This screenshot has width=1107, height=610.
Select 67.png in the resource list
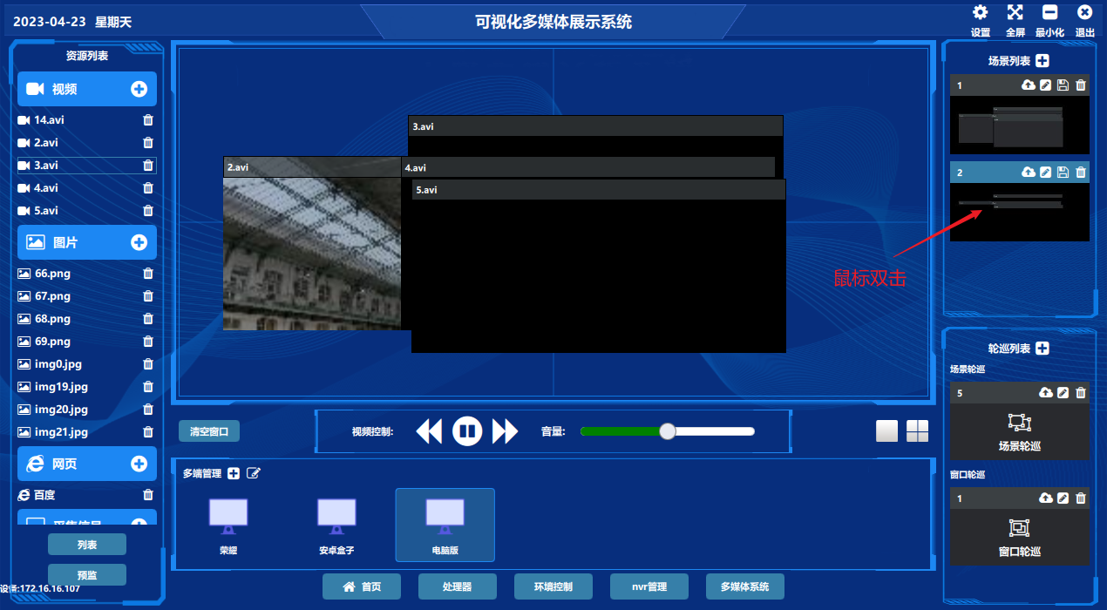coord(86,296)
